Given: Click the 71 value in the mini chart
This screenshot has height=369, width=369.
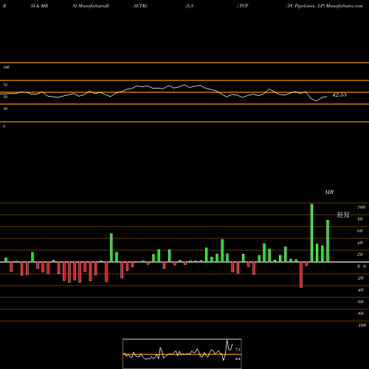Looking at the screenshot, I should (x=238, y=350).
